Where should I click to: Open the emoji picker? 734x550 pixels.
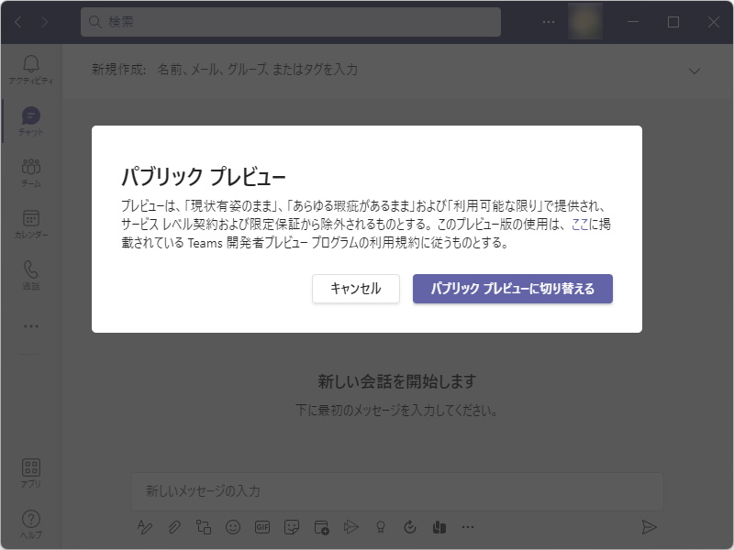(235, 527)
